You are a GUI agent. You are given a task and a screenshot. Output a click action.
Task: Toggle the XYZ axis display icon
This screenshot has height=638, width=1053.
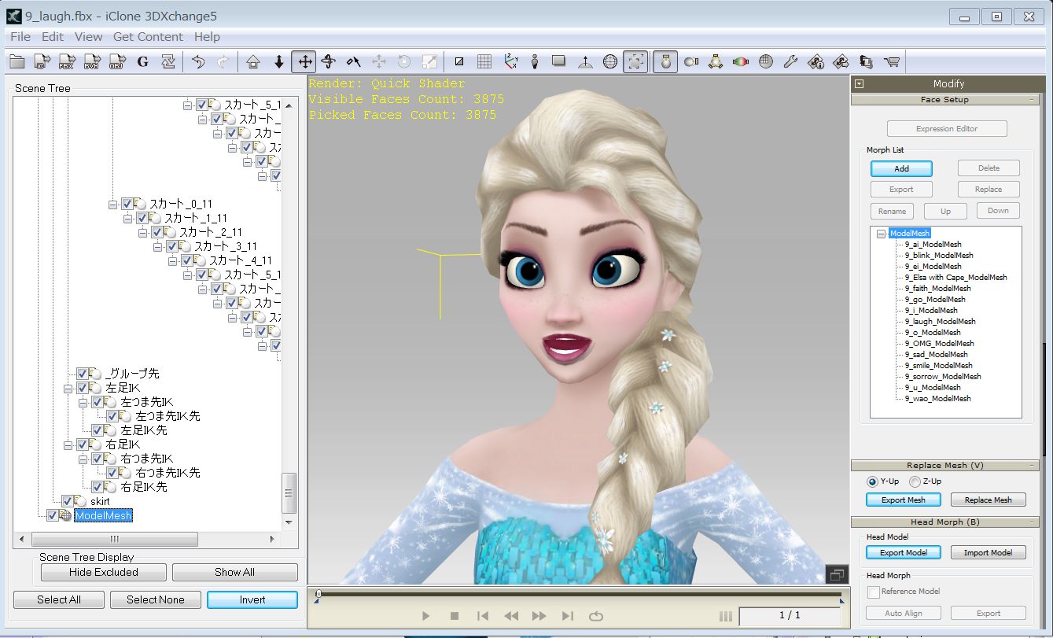510,61
